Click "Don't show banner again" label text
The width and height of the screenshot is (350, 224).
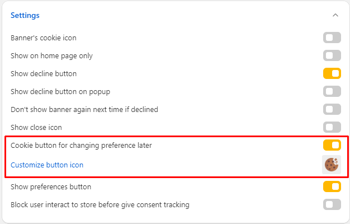[84, 109]
